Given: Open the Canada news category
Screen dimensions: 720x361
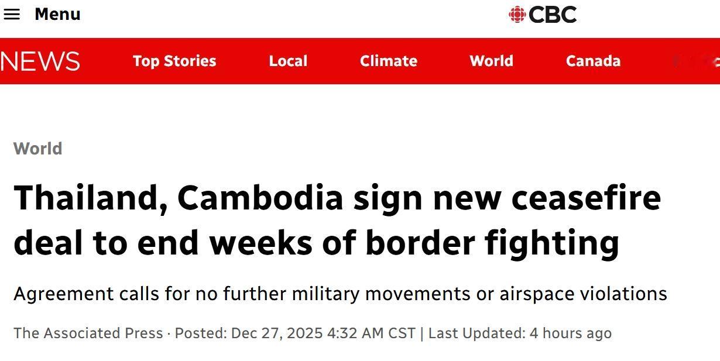Looking at the screenshot, I should [592, 61].
